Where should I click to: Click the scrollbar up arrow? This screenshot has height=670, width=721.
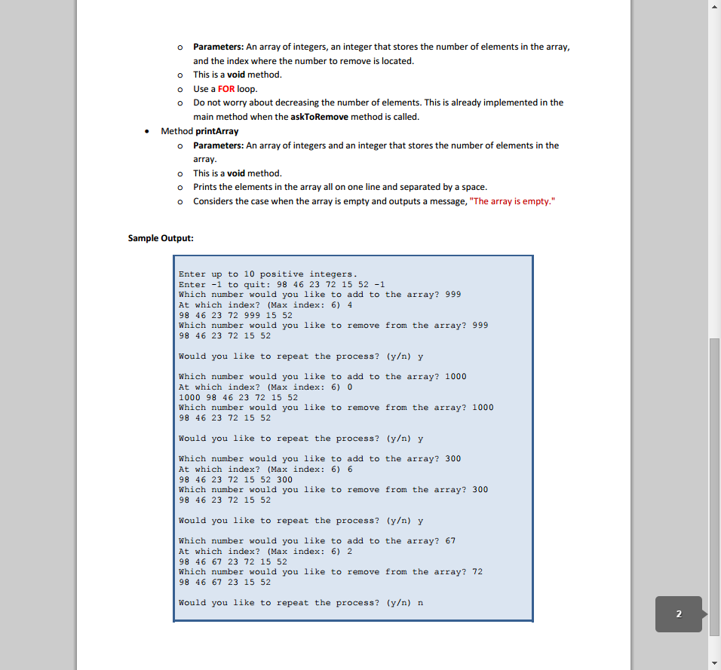point(713,6)
